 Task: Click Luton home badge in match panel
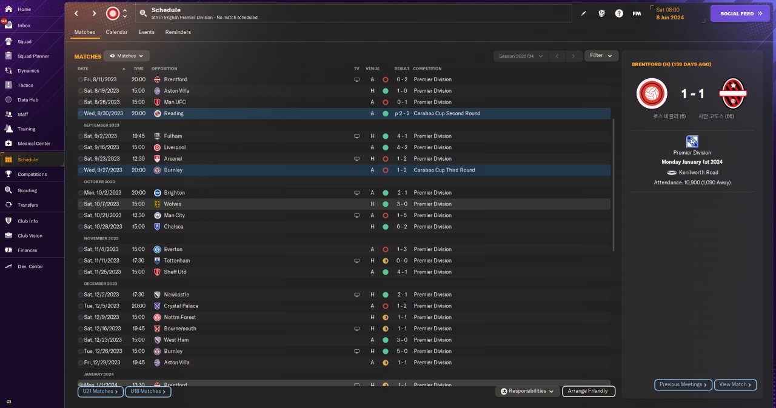click(652, 94)
